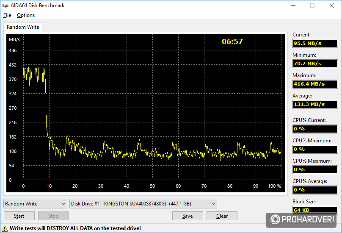The height and width of the screenshot is (233, 342).
Task: Click the Maximum value 416.4 MB/s
Action: [x=315, y=84]
